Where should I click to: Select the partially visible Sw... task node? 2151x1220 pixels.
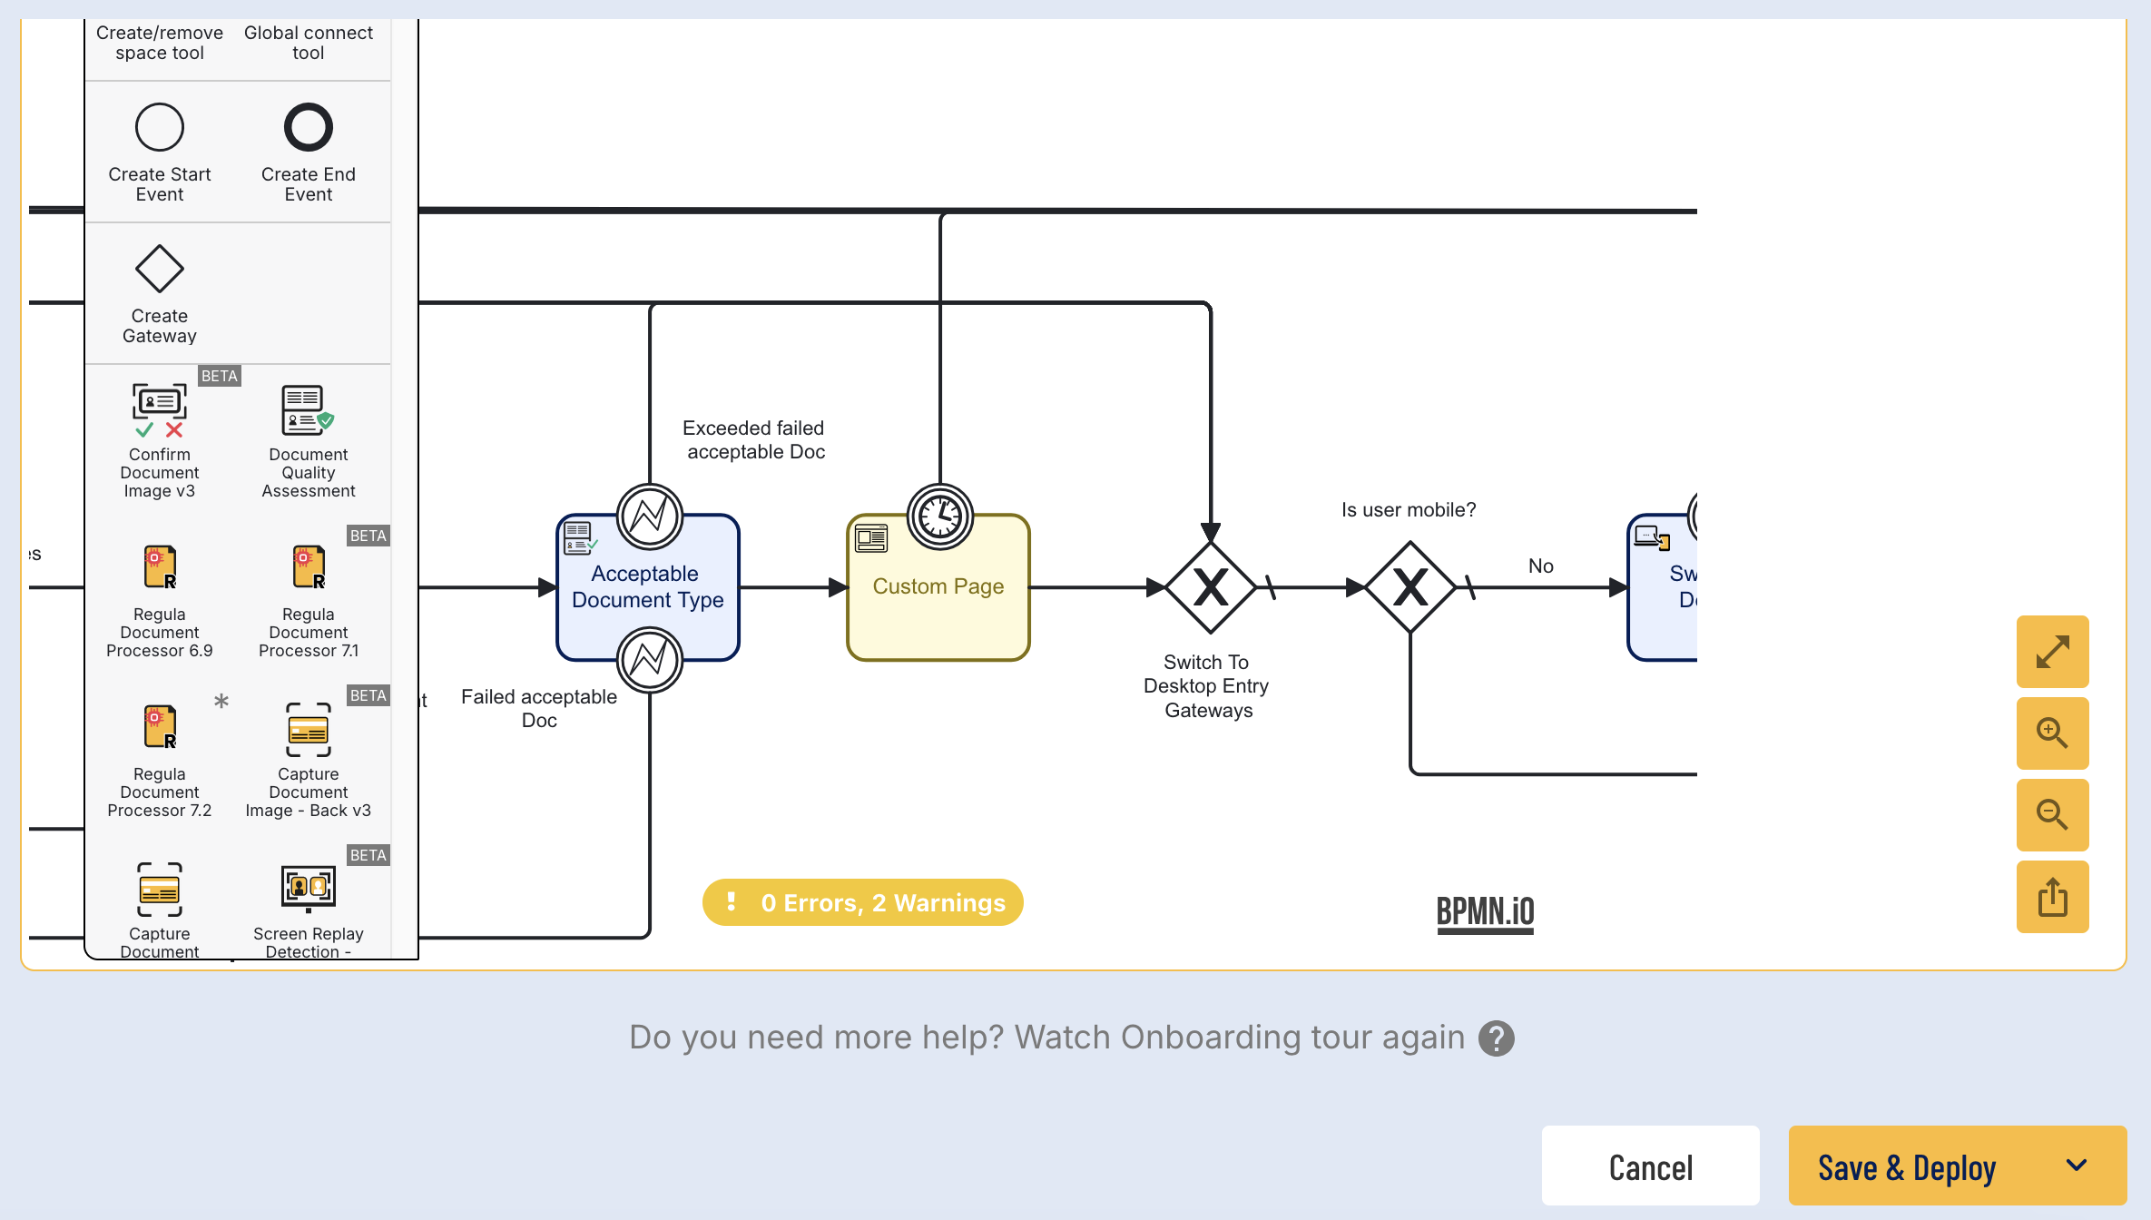[x=1663, y=587]
